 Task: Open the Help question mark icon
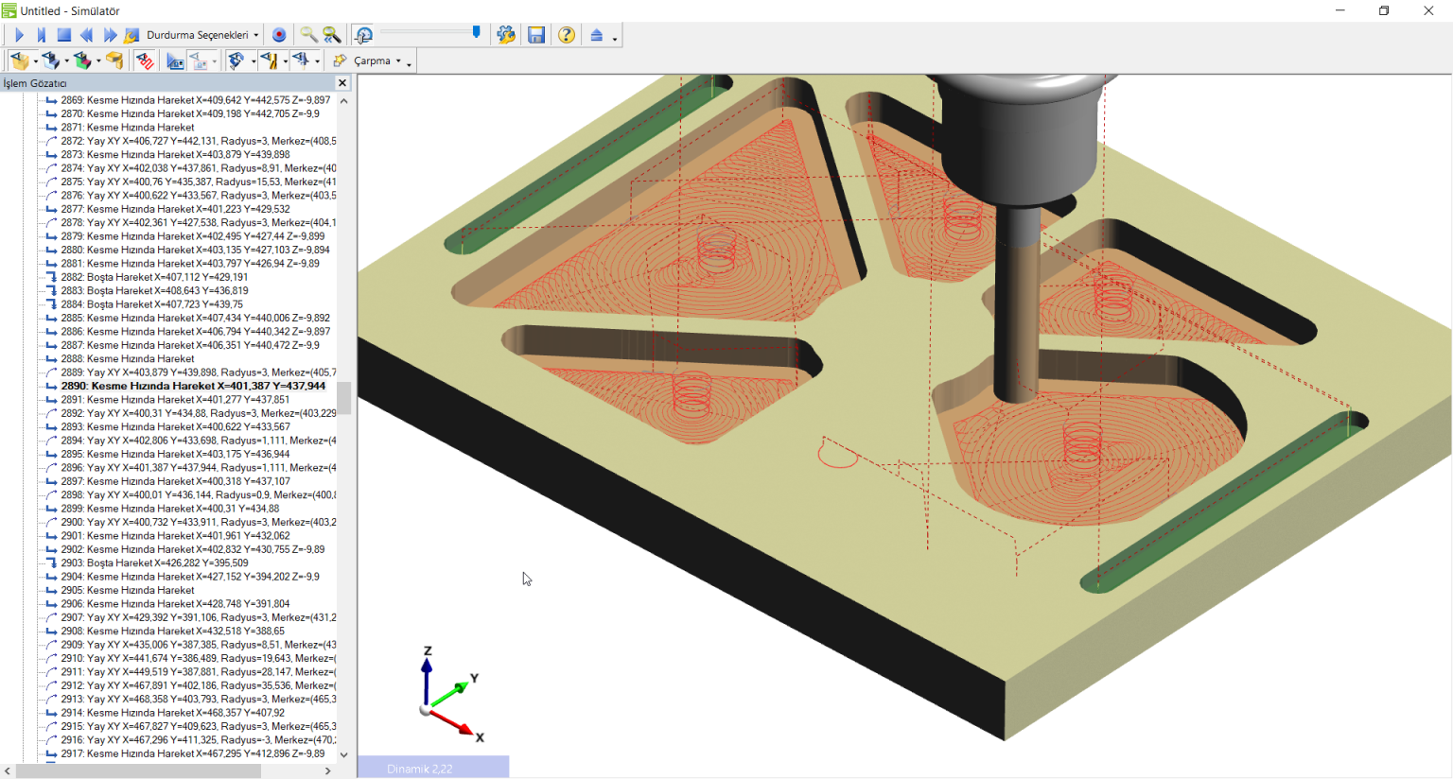pos(565,35)
